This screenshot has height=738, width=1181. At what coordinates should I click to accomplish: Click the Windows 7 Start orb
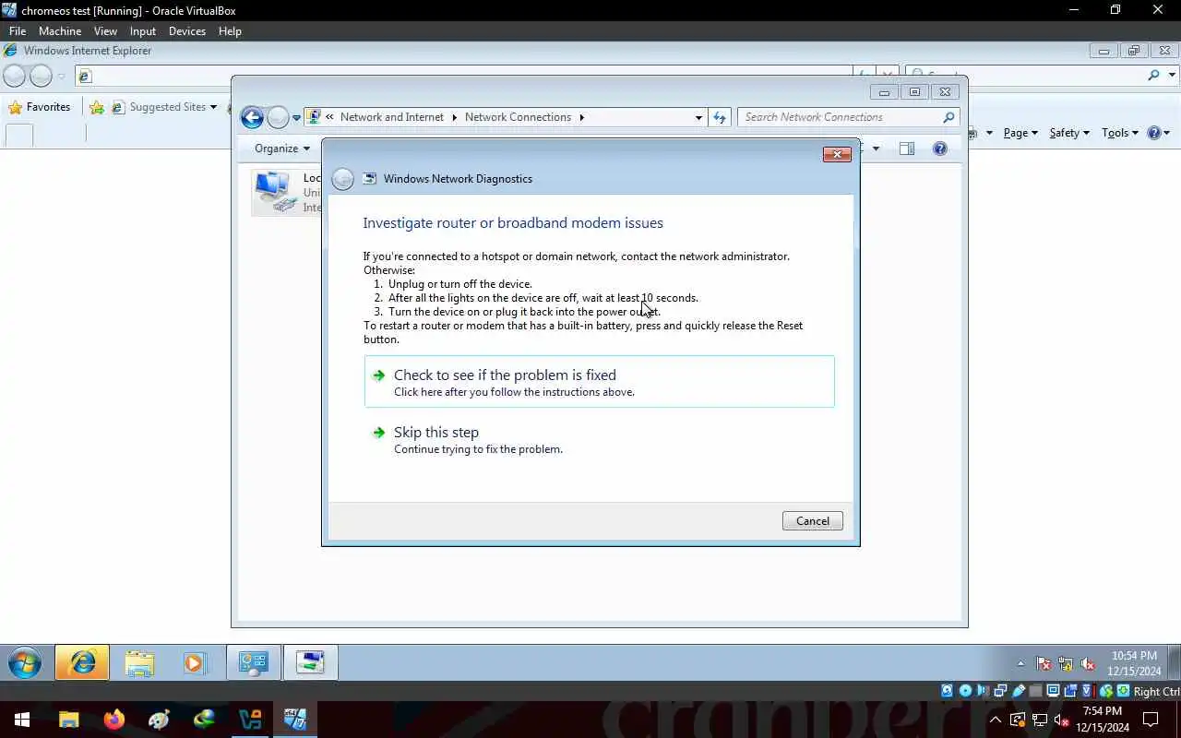point(25,662)
